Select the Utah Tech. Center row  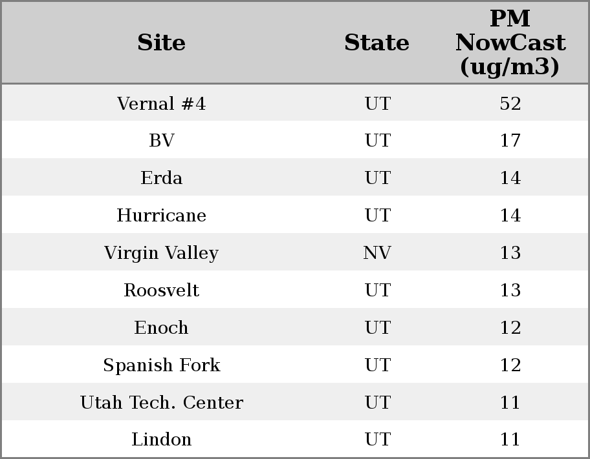pos(161,403)
